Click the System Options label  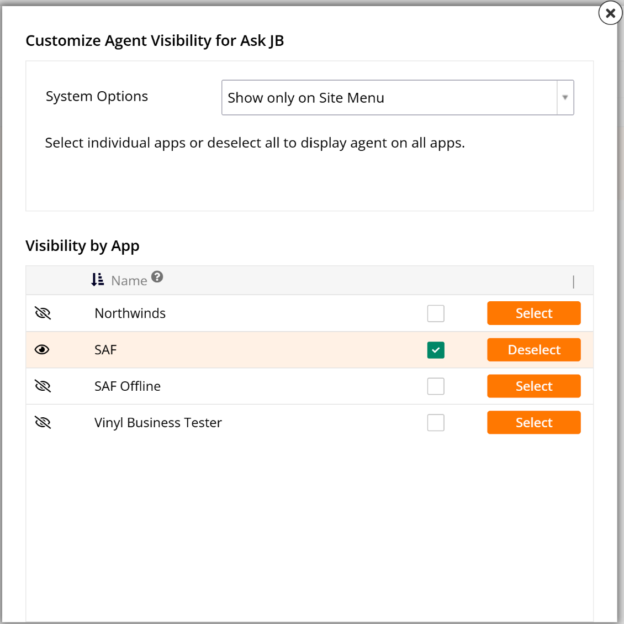point(97,96)
